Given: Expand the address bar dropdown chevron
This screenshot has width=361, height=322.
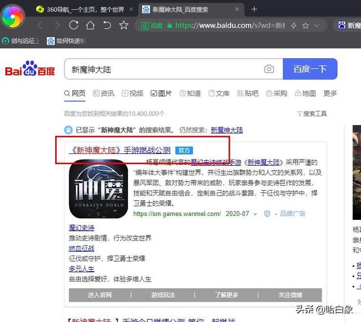Looking at the screenshot, I should pyautogui.click(x=316, y=25).
